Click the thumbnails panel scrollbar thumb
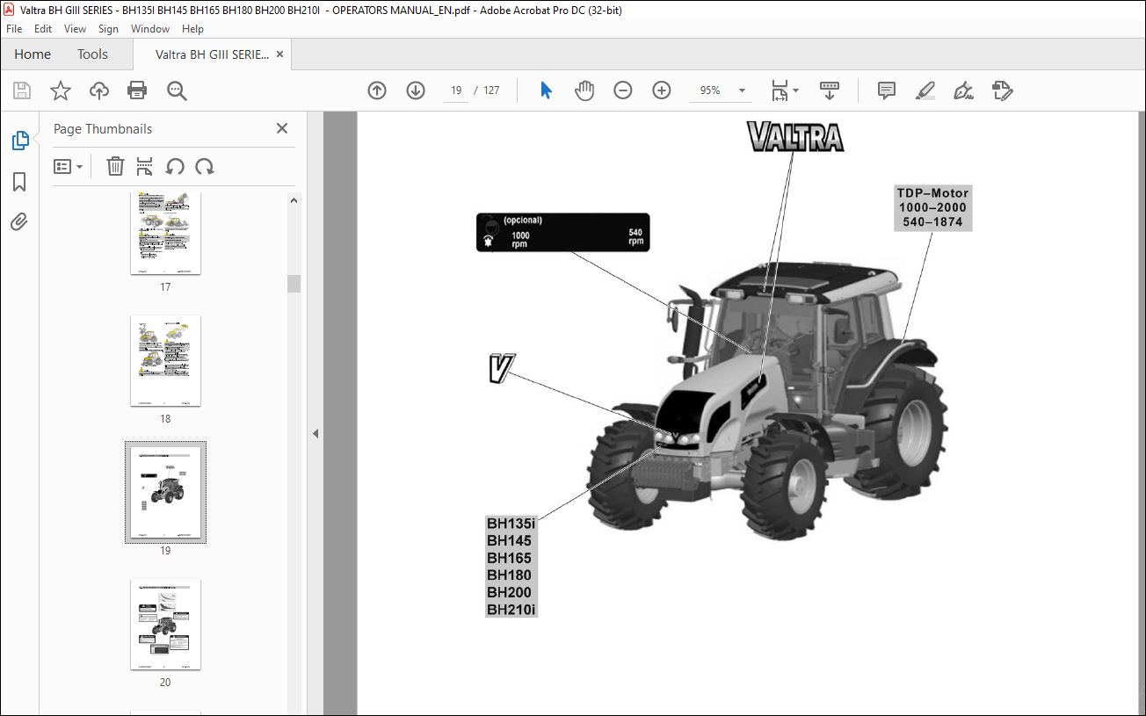1146x716 pixels. point(294,283)
